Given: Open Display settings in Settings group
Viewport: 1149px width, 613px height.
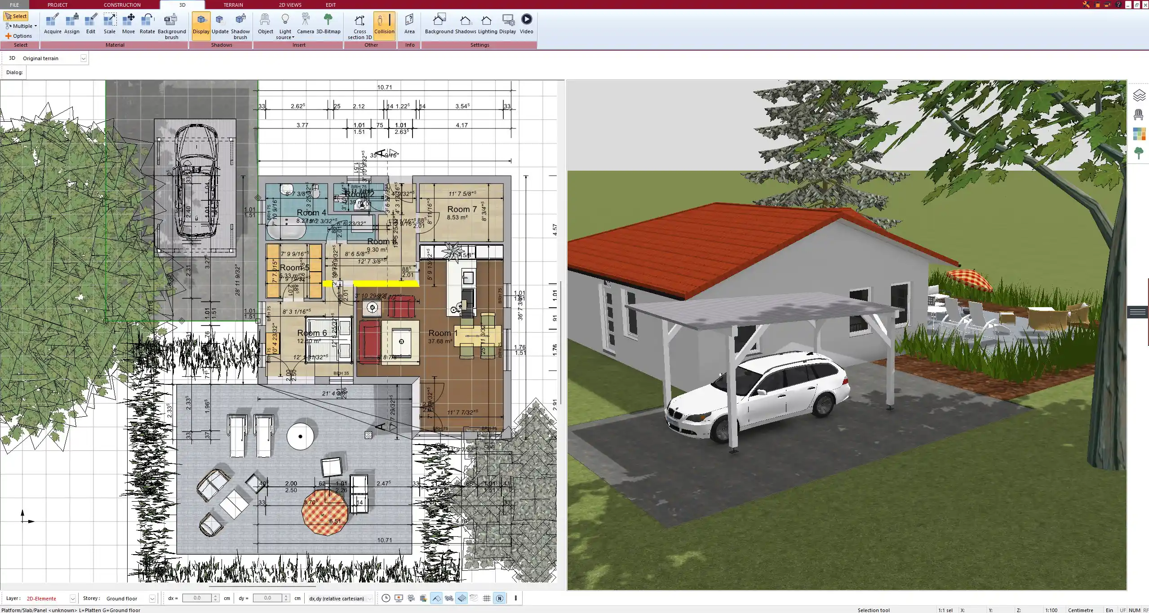Looking at the screenshot, I should 508,24.
